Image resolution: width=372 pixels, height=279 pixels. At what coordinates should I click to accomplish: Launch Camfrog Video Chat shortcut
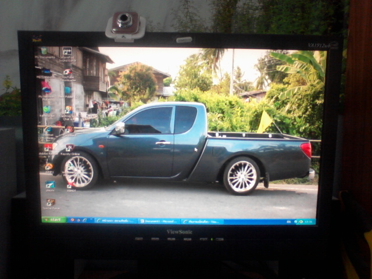(x=69, y=113)
